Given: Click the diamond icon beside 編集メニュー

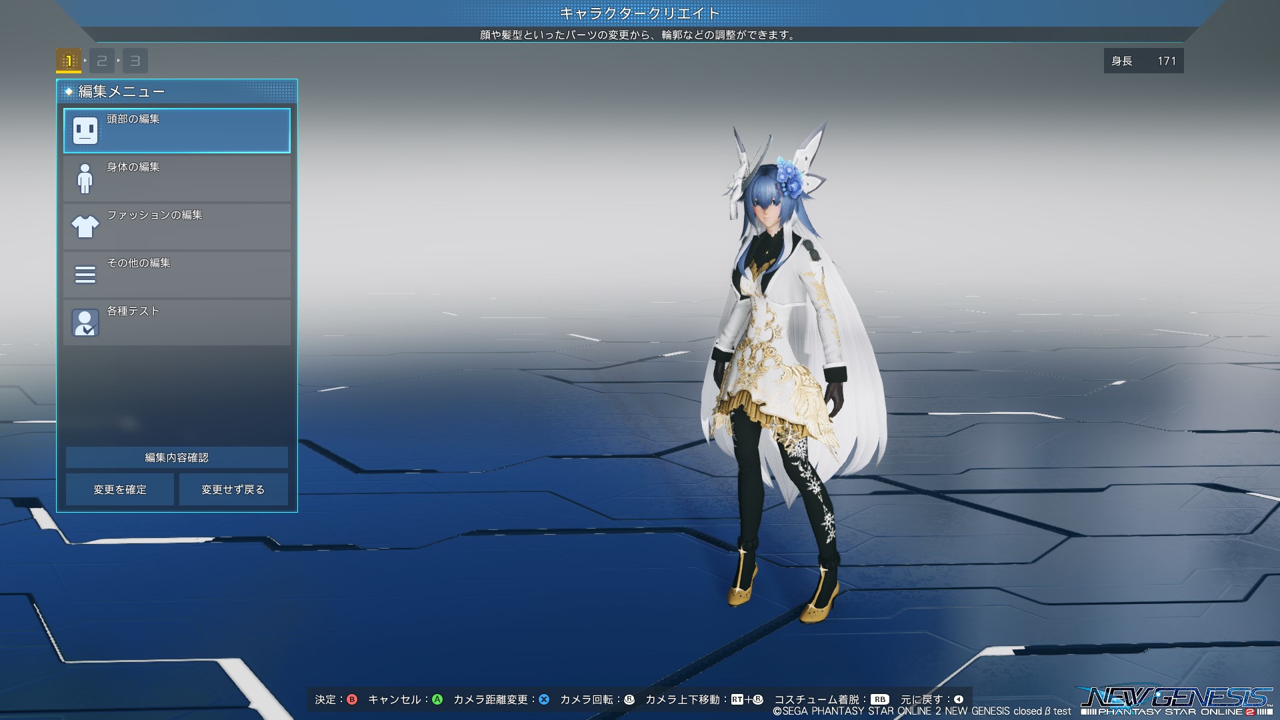Looking at the screenshot, I should click(68, 91).
